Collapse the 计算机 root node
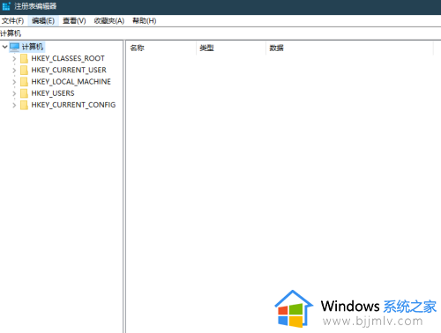 coord(4,47)
